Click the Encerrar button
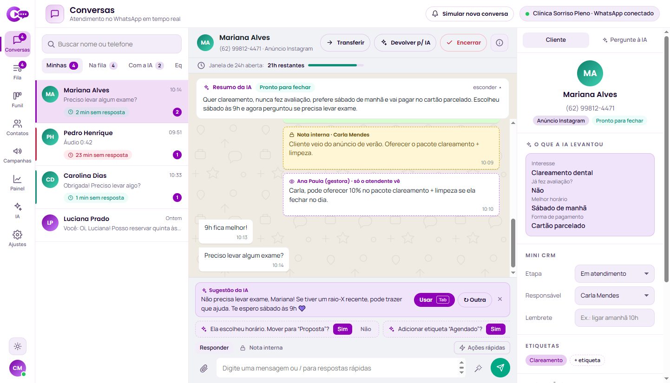 (463, 43)
